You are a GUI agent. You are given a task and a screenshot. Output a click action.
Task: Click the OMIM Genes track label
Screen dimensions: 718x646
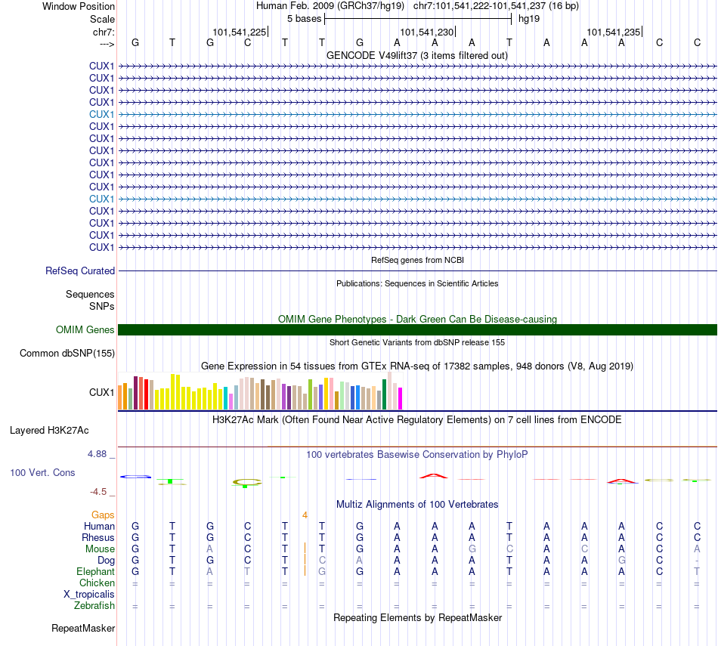click(x=85, y=329)
